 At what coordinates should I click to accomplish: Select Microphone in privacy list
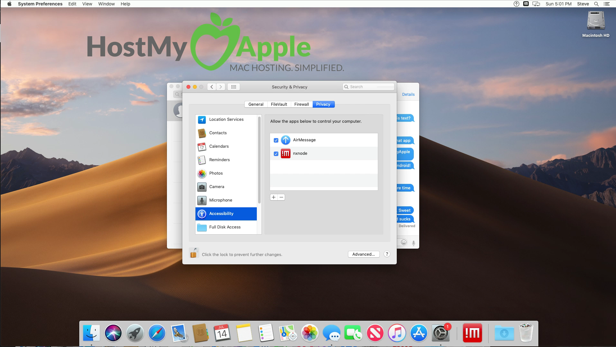(226, 200)
